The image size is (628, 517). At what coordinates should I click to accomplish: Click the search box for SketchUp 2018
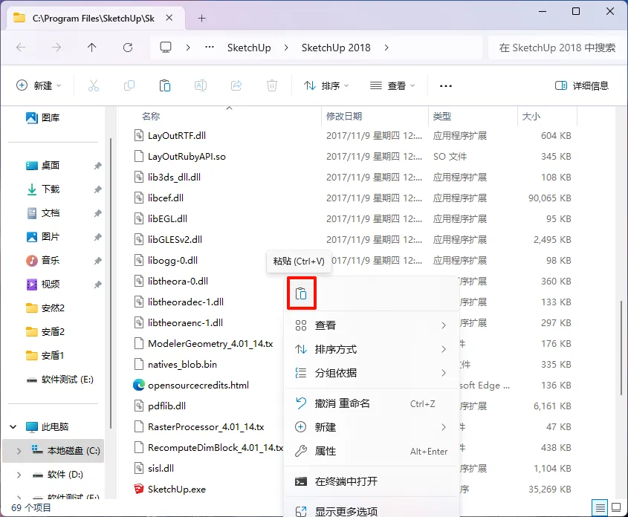[557, 48]
